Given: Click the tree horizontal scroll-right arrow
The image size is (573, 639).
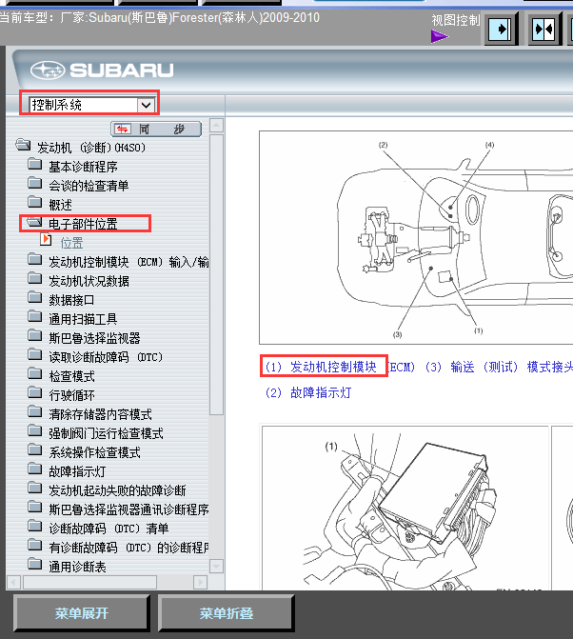Looking at the screenshot, I should 200,582.
